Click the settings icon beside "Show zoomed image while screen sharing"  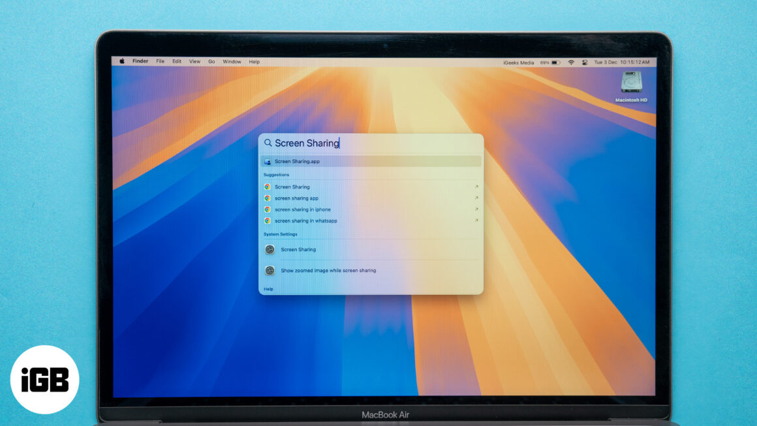pyautogui.click(x=270, y=270)
